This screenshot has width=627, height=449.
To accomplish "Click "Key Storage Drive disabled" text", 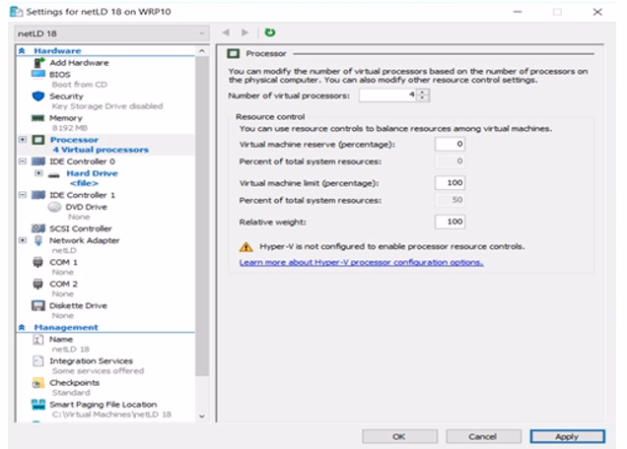I will point(107,106).
